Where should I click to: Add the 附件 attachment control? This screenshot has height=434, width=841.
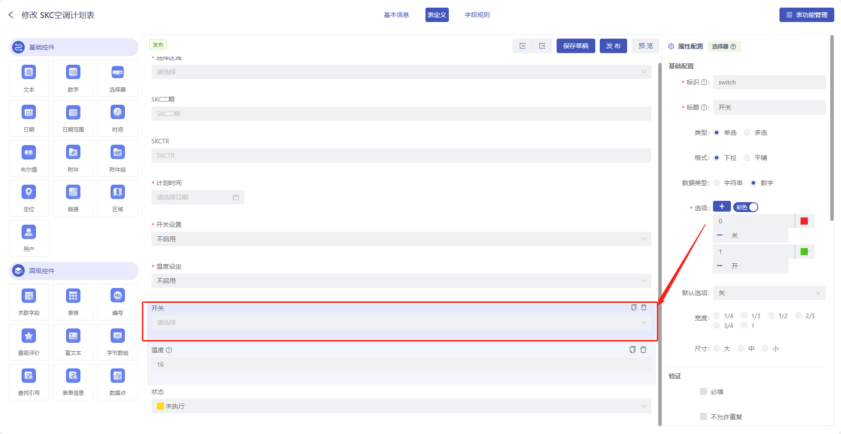point(73,158)
